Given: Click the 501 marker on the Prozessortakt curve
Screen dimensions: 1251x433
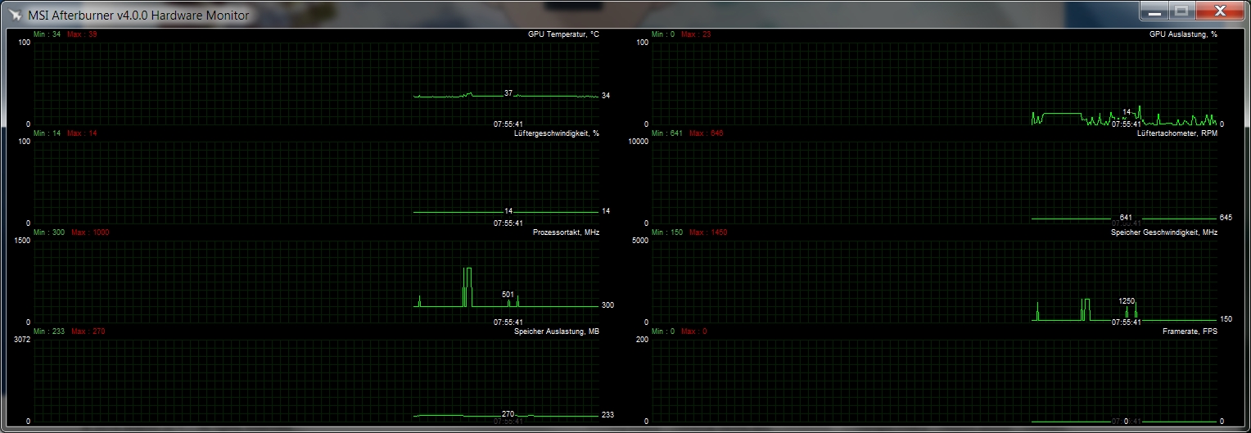Looking at the screenshot, I should pyautogui.click(x=508, y=295).
